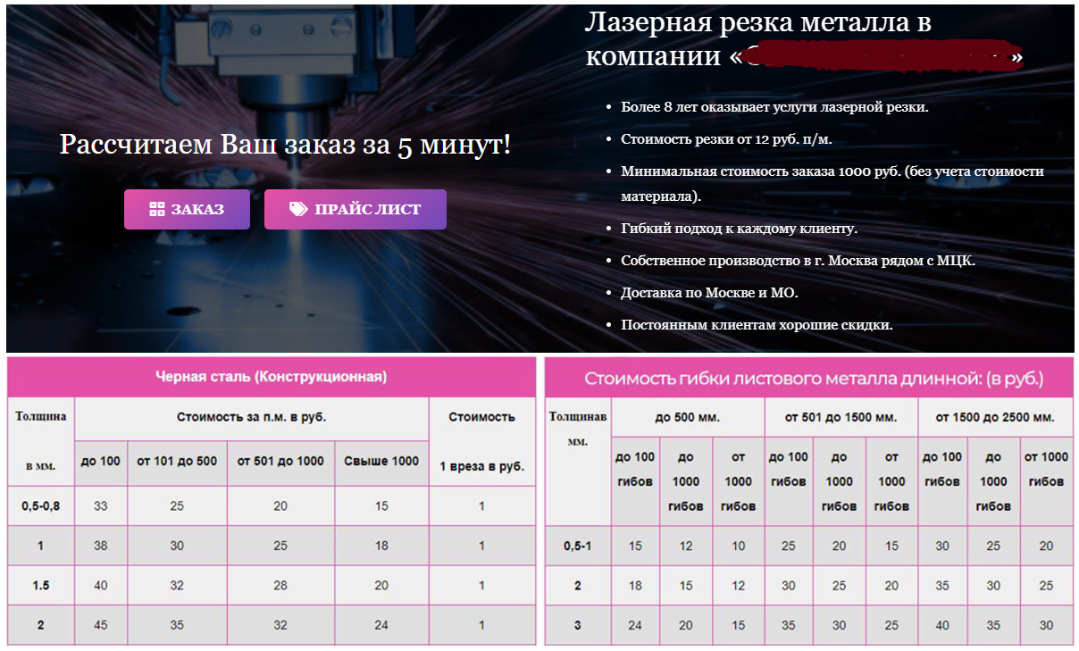
Task: Select bullet 'Более 8 лет оказывает услуги лазерной резки'
Action: point(774,107)
